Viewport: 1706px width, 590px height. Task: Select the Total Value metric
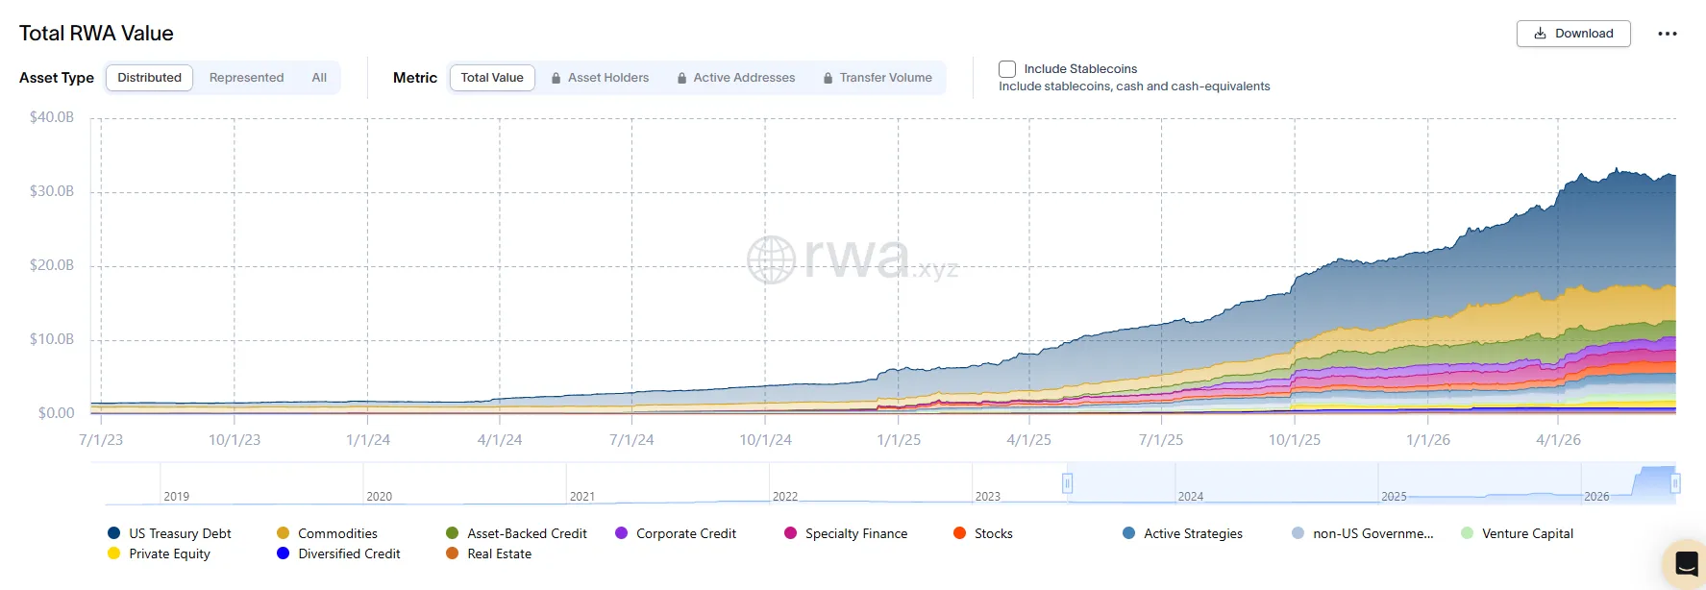tap(492, 78)
